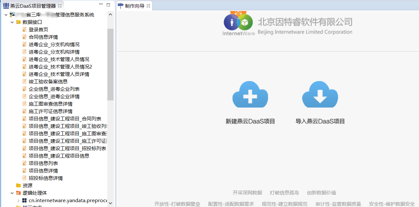The width and height of the screenshot is (419, 207).
Task: Click the 导入燕云DaaS项目 cloud download icon
Action: [320, 95]
